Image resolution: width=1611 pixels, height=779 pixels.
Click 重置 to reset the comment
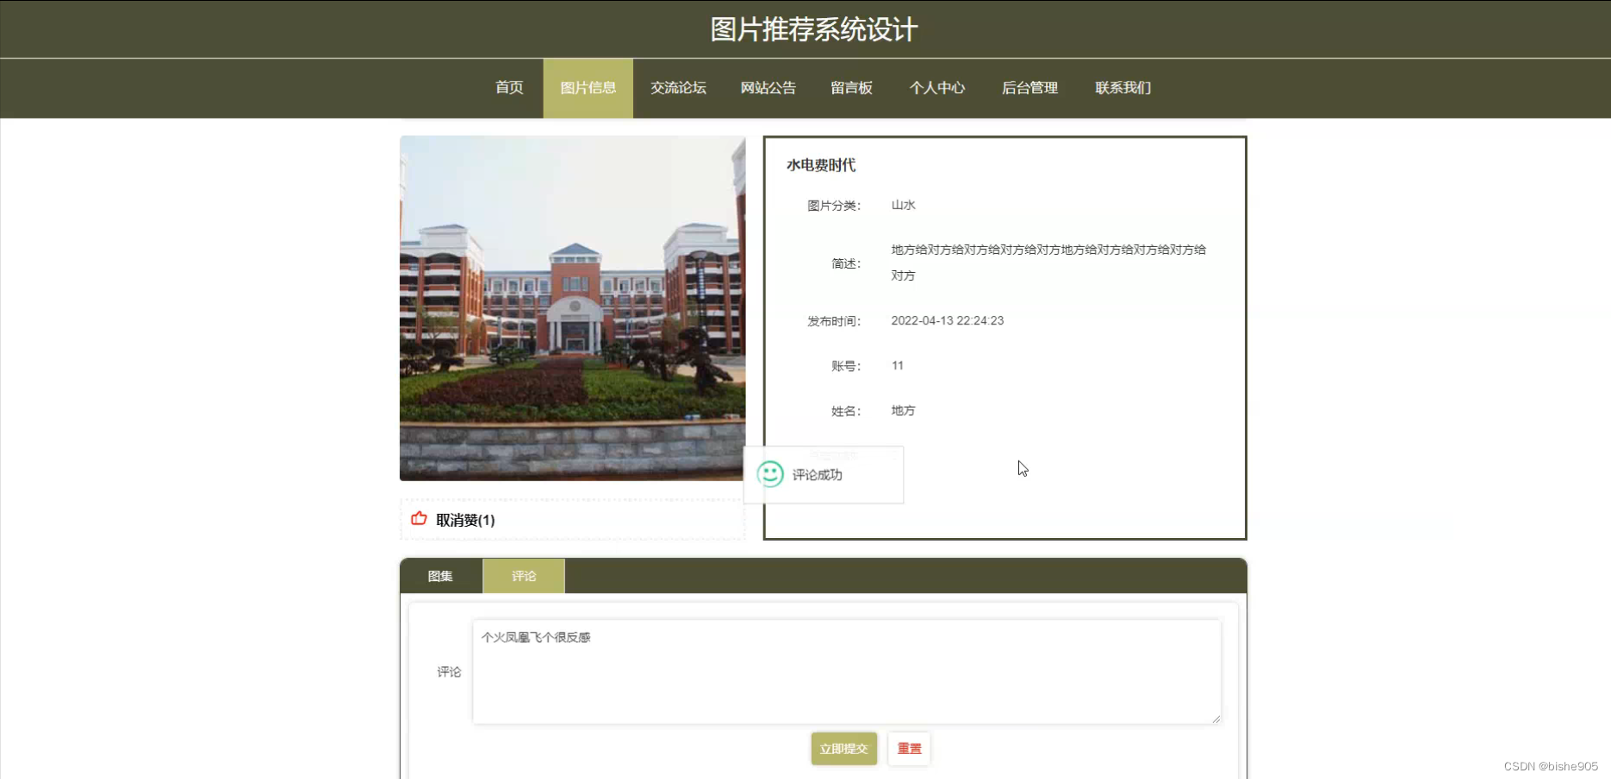(908, 748)
